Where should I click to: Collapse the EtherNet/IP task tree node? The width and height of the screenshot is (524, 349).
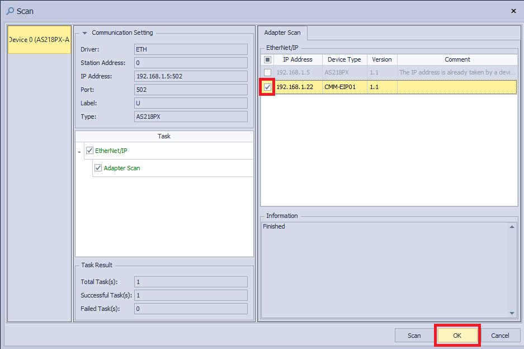pos(79,152)
